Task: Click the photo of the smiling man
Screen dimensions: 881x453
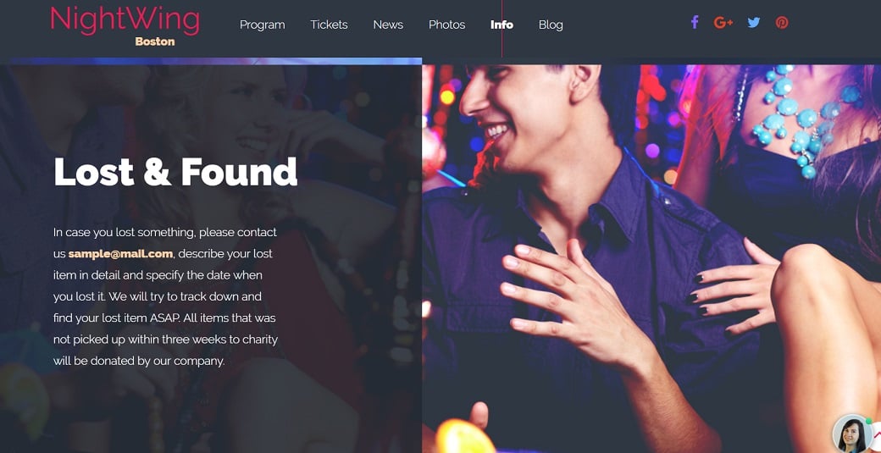Action: coord(651,259)
